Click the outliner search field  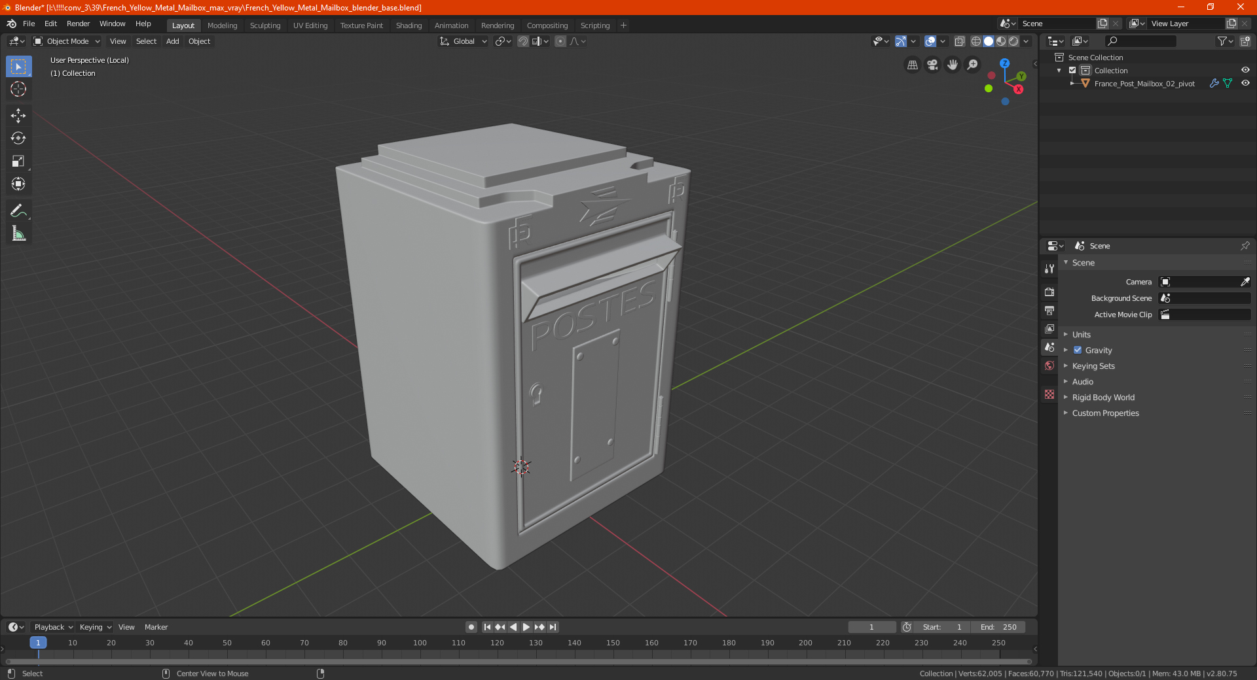[x=1140, y=41]
